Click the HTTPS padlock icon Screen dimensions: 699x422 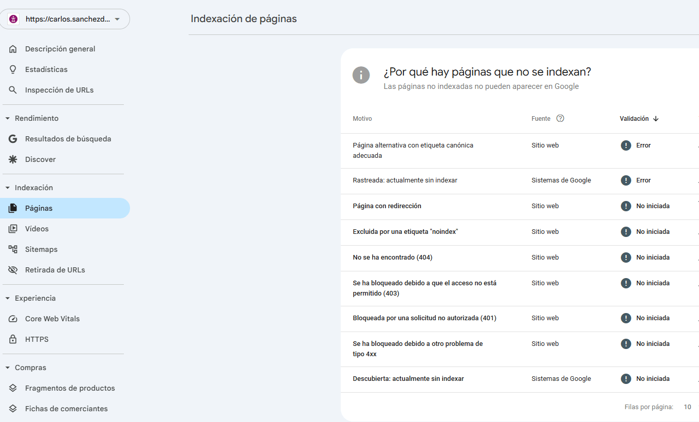coord(13,339)
